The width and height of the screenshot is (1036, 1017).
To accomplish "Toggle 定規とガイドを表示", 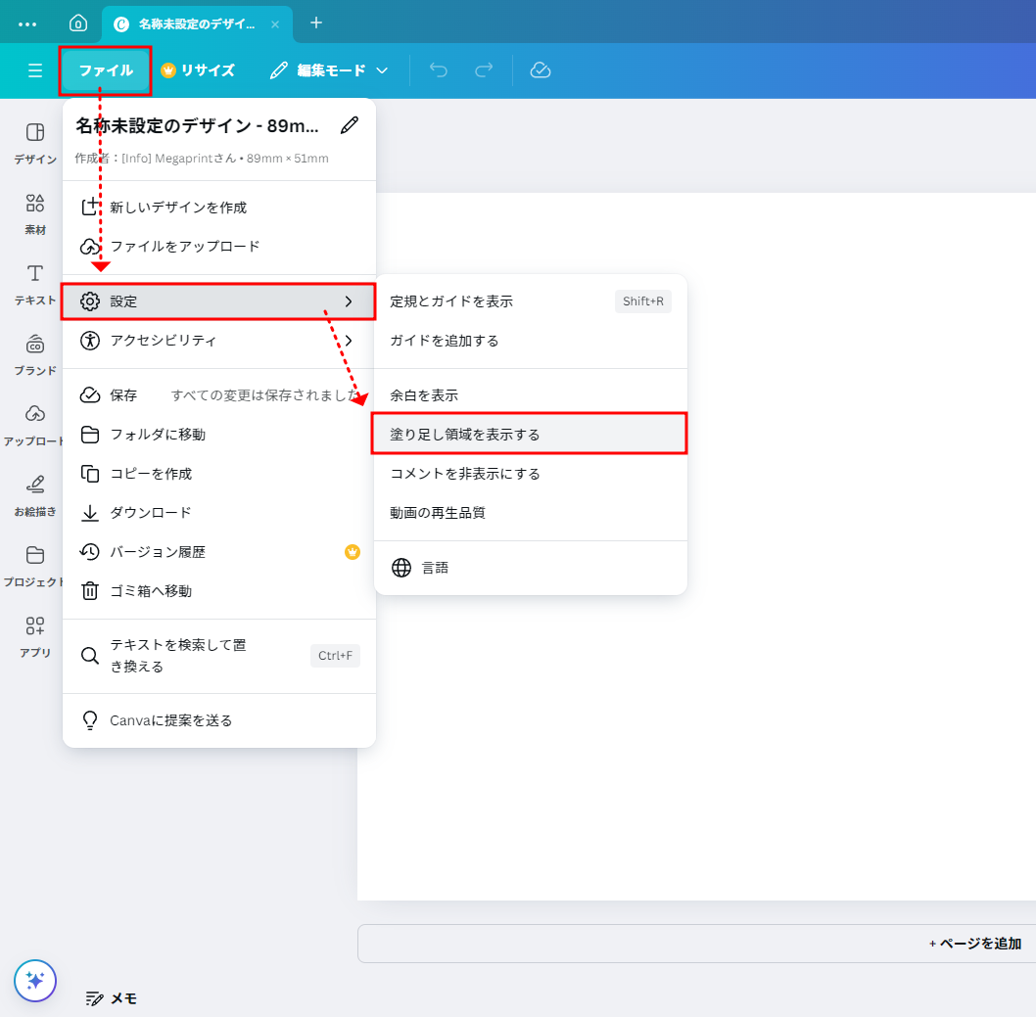I will tap(531, 301).
